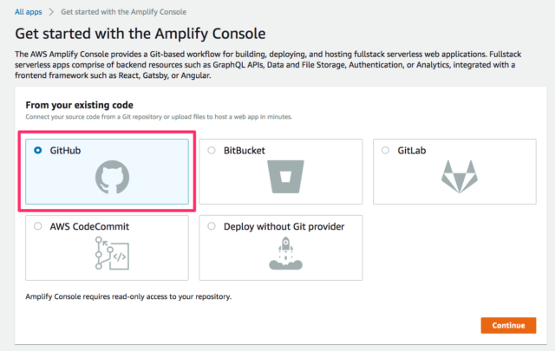The height and width of the screenshot is (351, 555).
Task: Open the All apps breadcrumb link
Action: click(29, 12)
